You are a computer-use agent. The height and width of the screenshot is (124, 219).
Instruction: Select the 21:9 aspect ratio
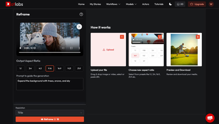click(x=79, y=68)
